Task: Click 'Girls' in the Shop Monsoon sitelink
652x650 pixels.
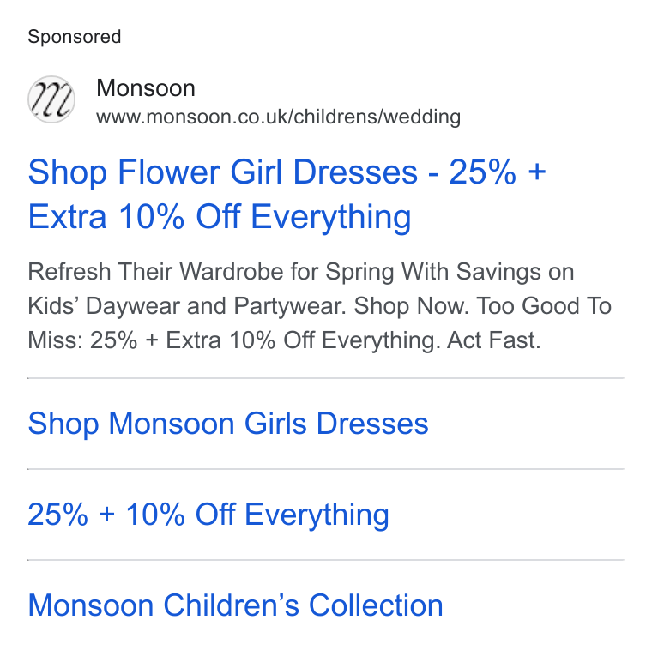Action: click(x=275, y=424)
